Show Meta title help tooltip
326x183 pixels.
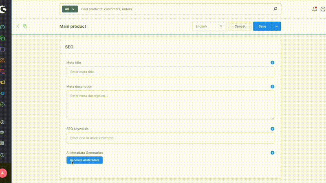(x=272, y=63)
